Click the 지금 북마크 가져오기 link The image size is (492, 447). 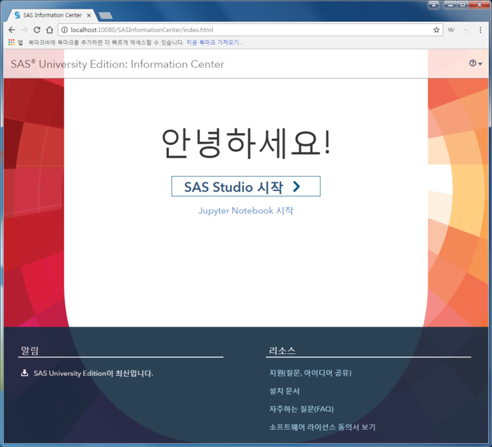pos(215,43)
